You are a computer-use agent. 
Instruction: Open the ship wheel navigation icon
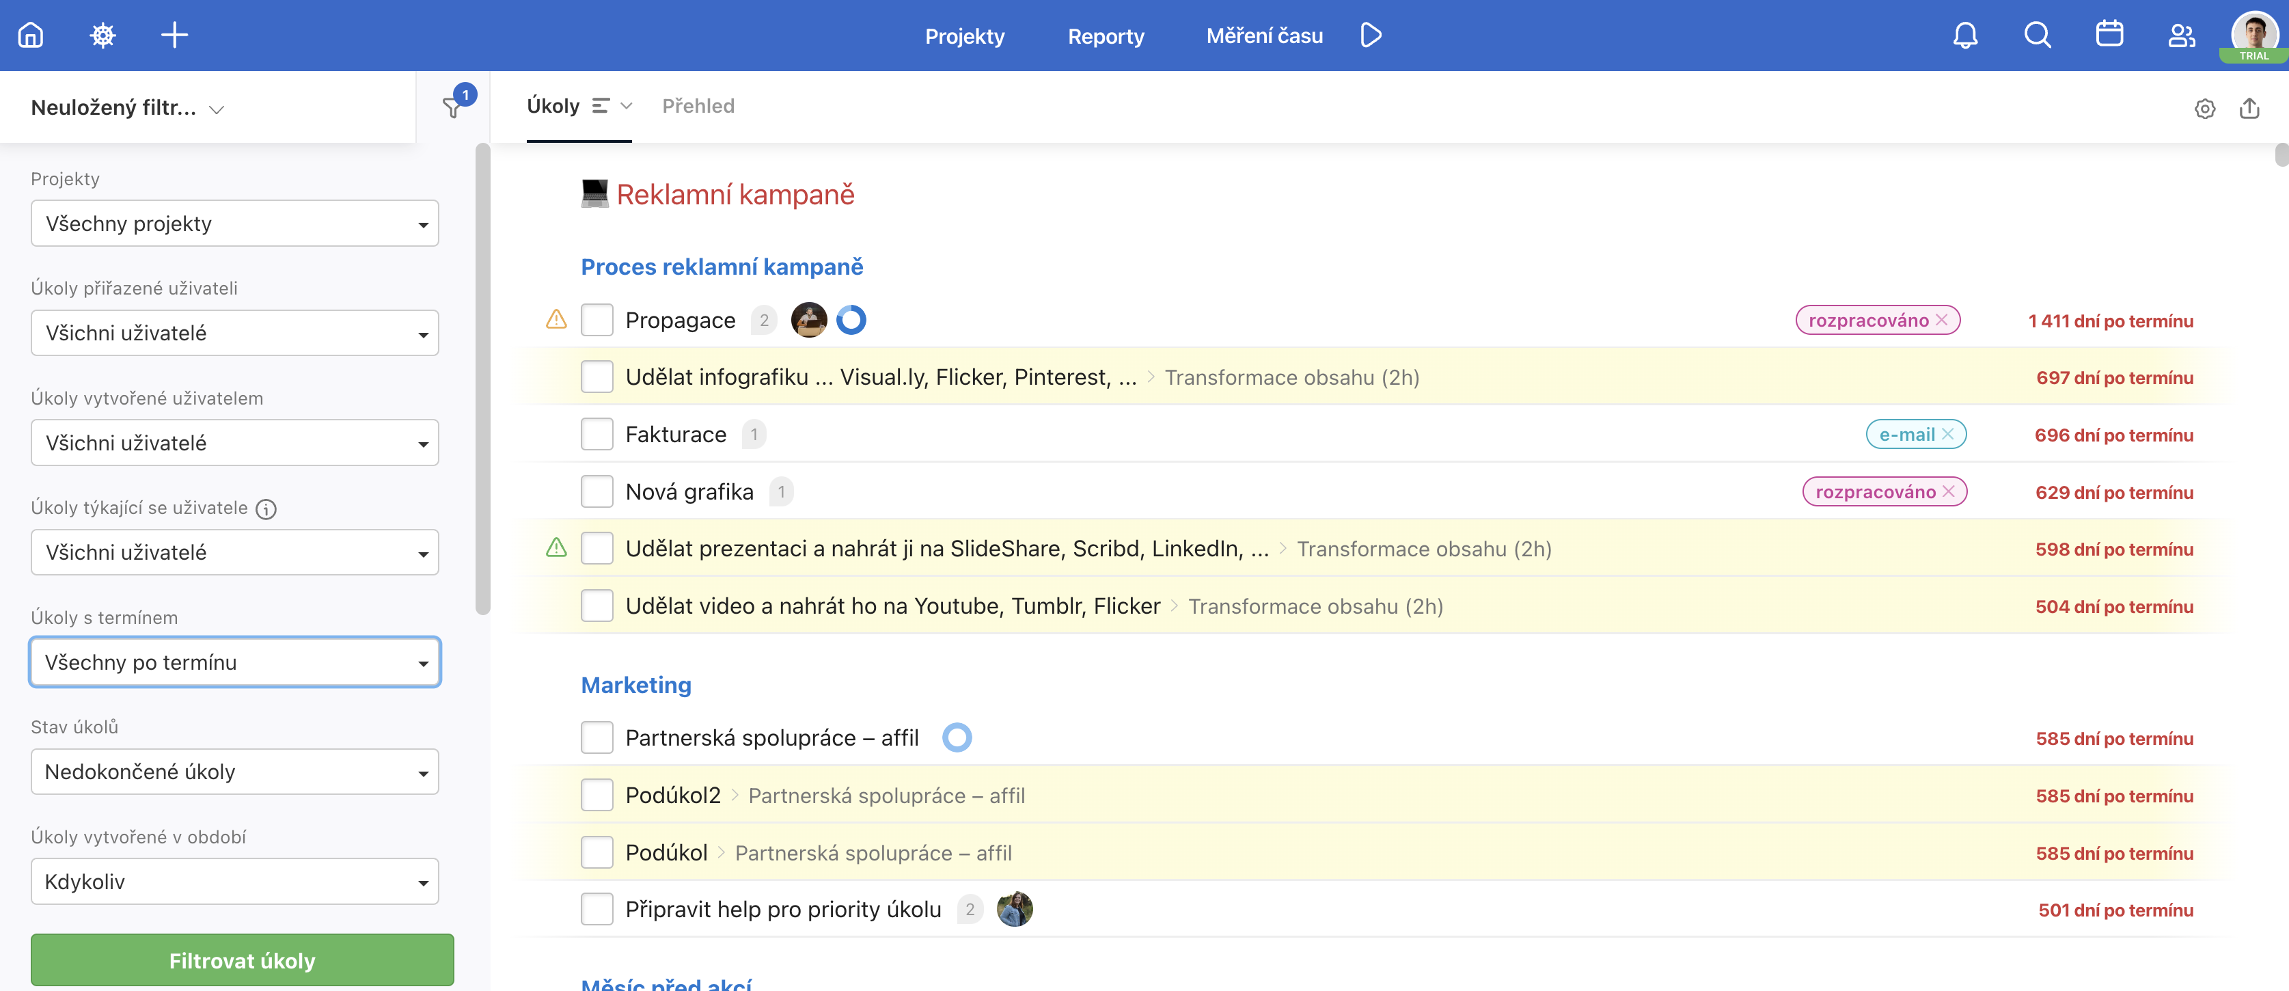click(103, 36)
